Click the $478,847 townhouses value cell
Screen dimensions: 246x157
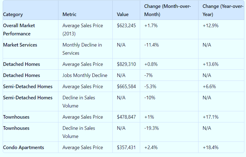[126, 117]
